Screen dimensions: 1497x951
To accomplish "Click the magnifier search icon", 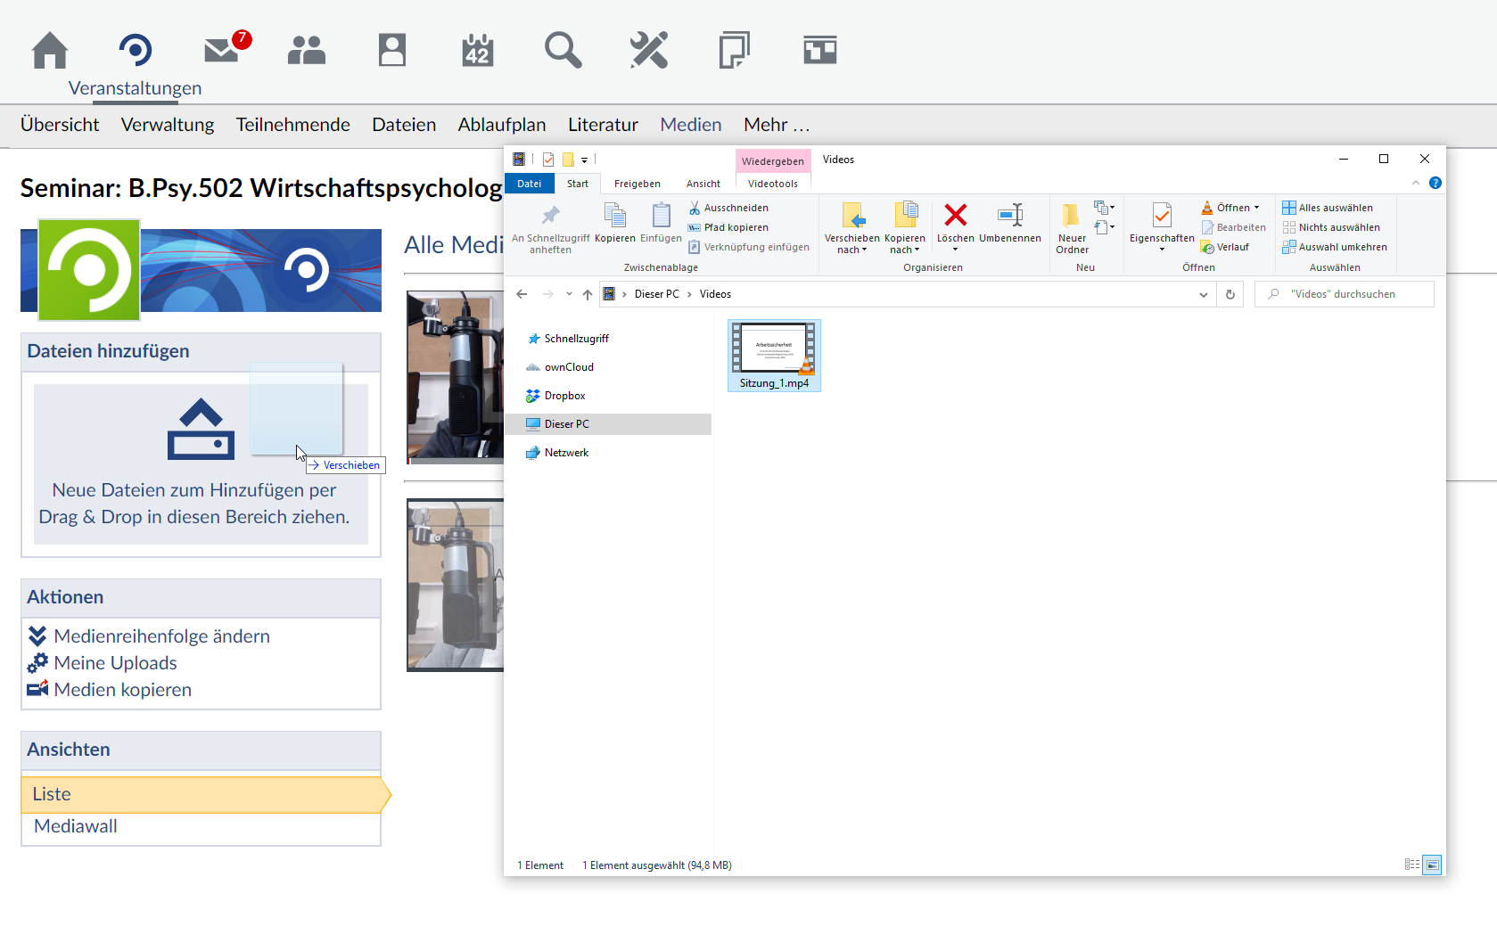I will [x=563, y=50].
